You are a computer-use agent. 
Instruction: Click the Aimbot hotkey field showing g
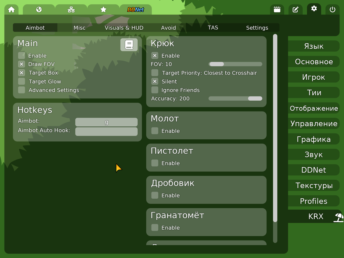tap(106, 122)
